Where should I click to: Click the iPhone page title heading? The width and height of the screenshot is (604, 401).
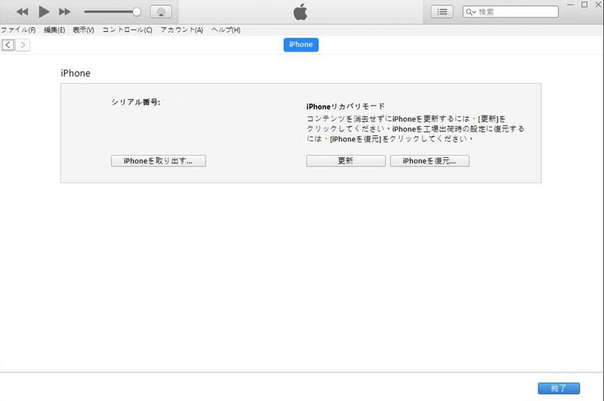(75, 73)
